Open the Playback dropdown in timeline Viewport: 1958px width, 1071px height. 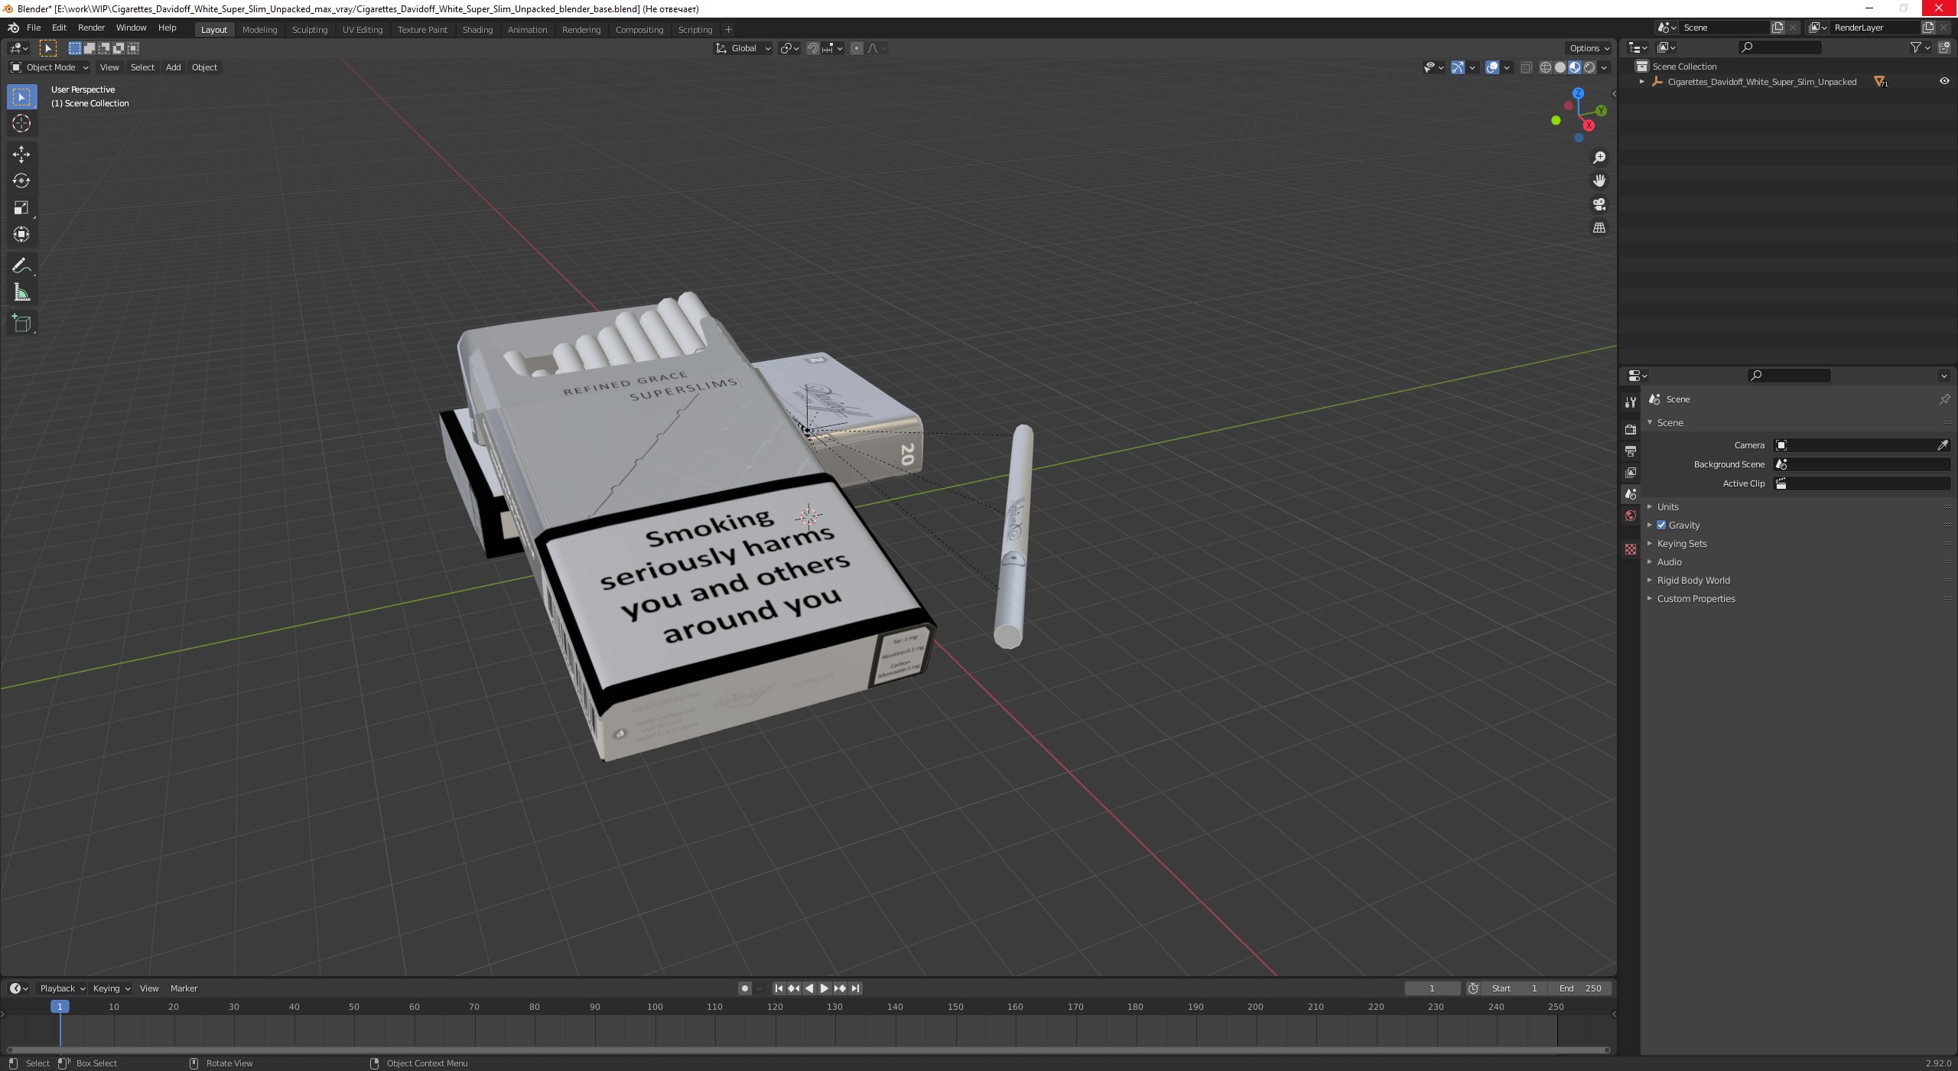(x=62, y=988)
